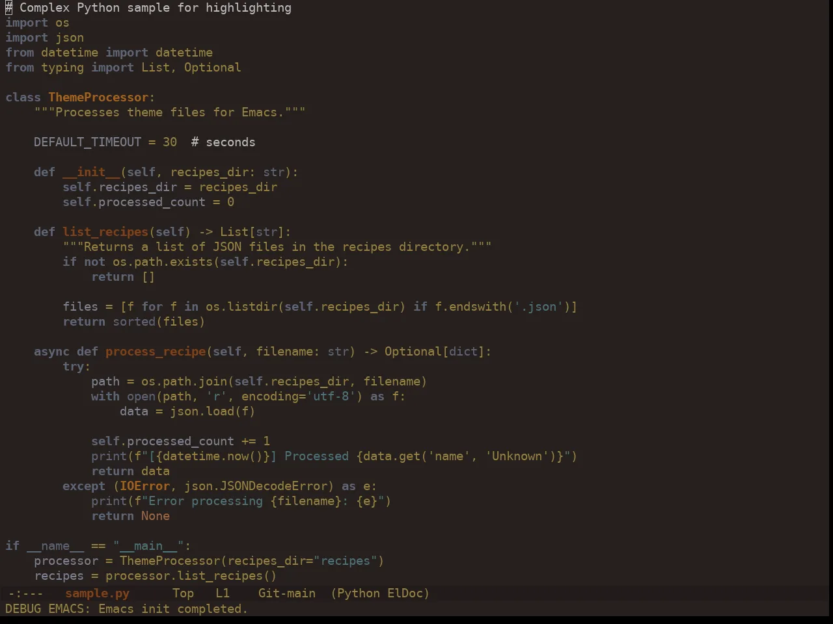
Task: Click the IOError exception name
Action: point(144,486)
